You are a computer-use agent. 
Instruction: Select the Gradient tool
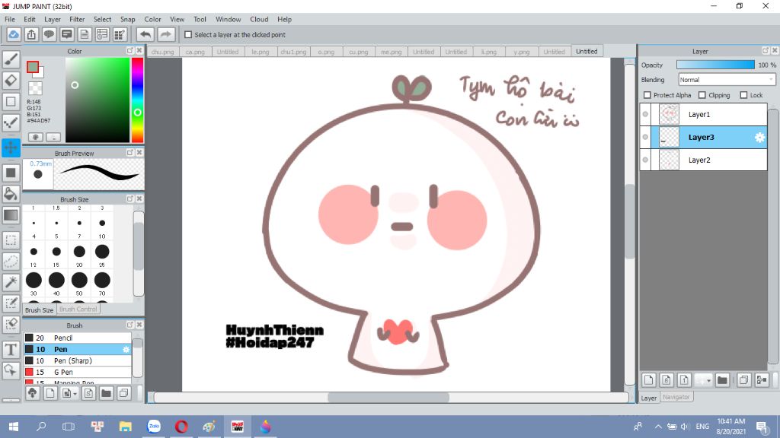coord(11,215)
